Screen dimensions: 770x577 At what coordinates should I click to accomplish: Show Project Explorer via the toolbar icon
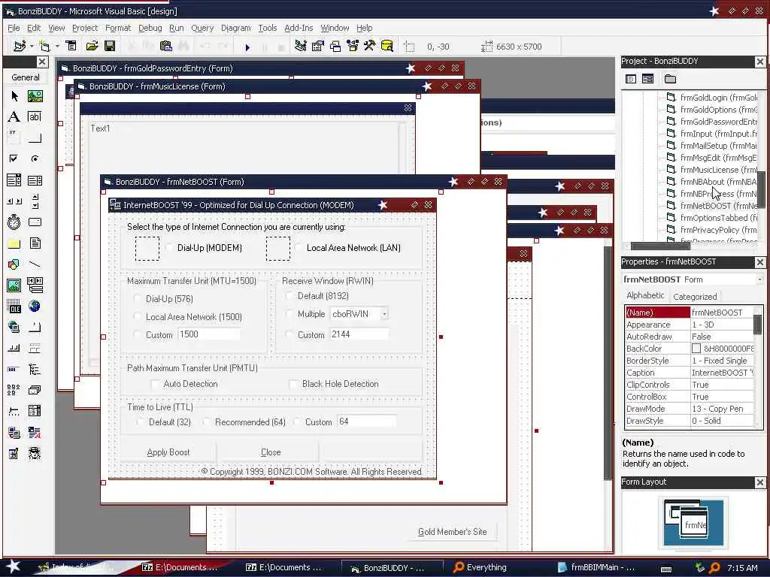301,46
